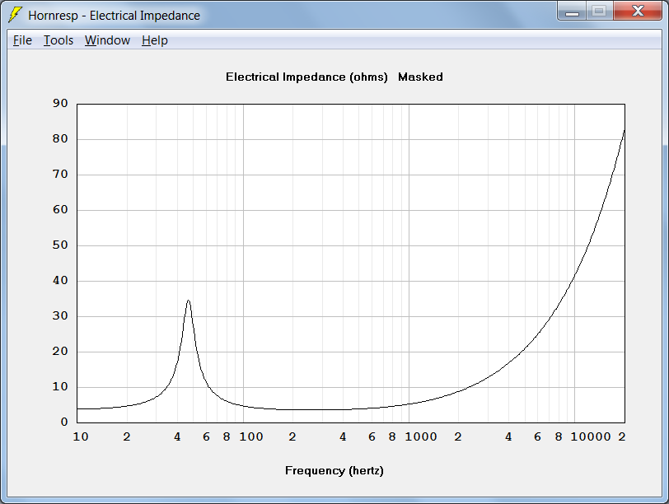Click the '100' x-axis label
This screenshot has height=504, width=669.
pyautogui.click(x=250, y=436)
